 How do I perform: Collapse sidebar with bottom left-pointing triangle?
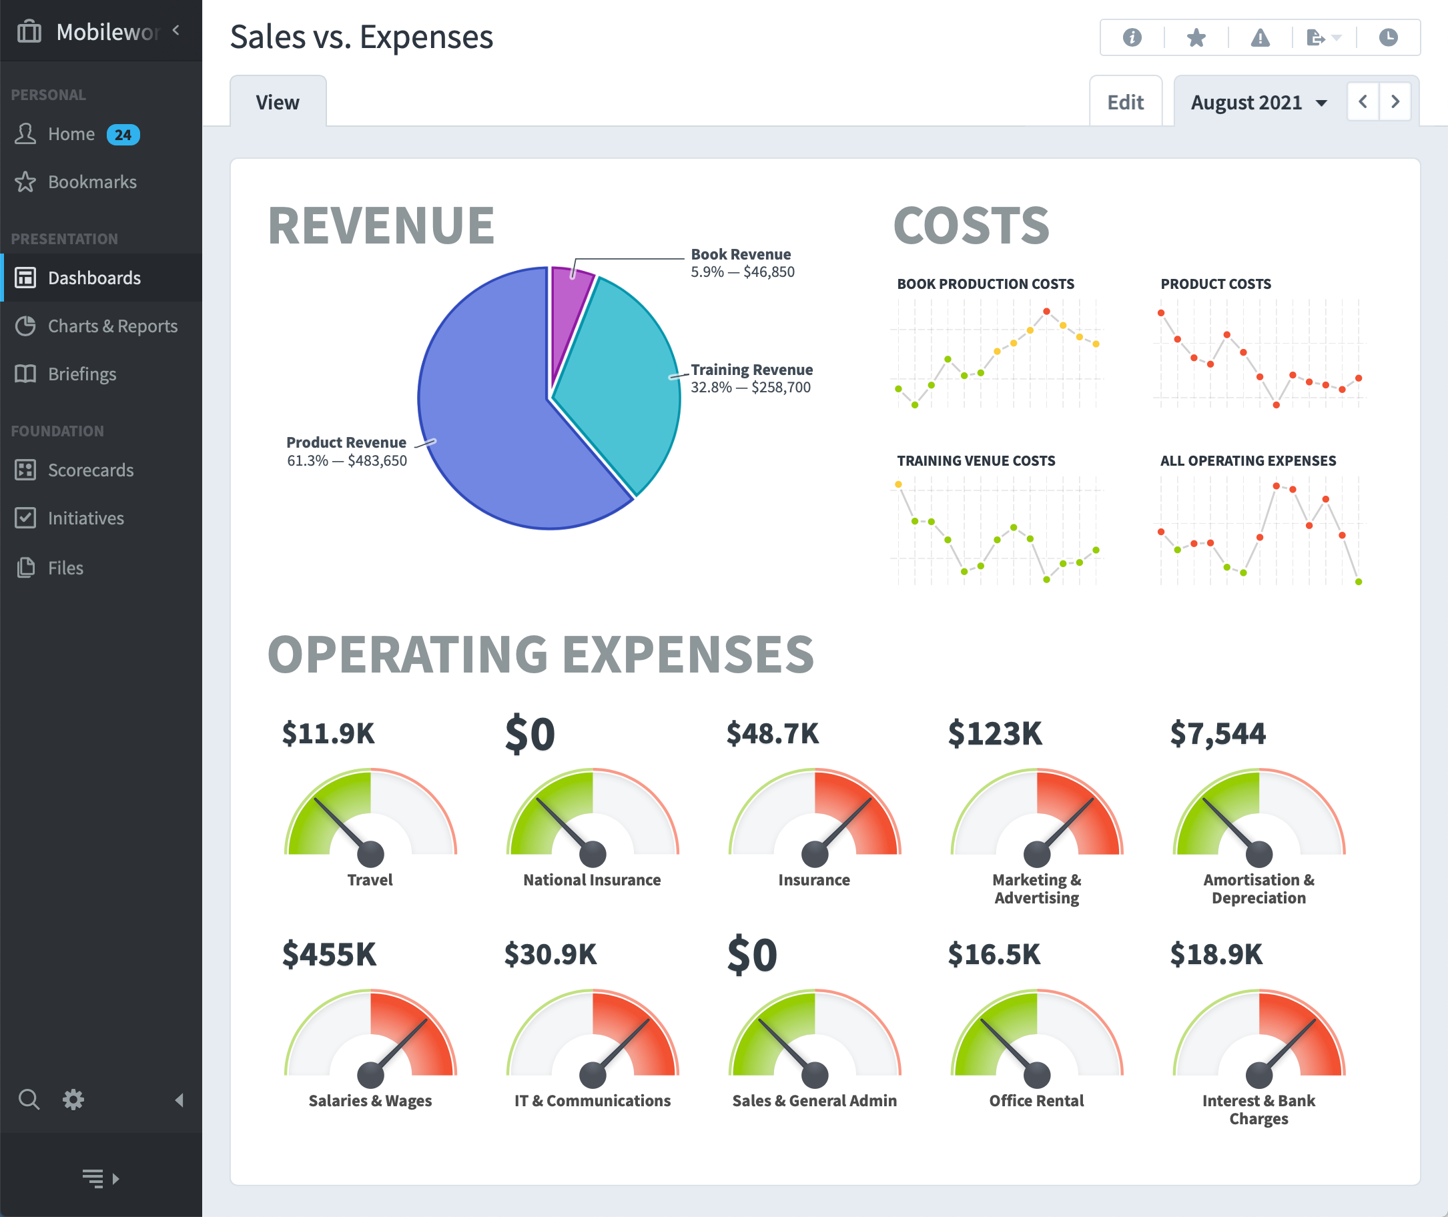click(179, 1100)
